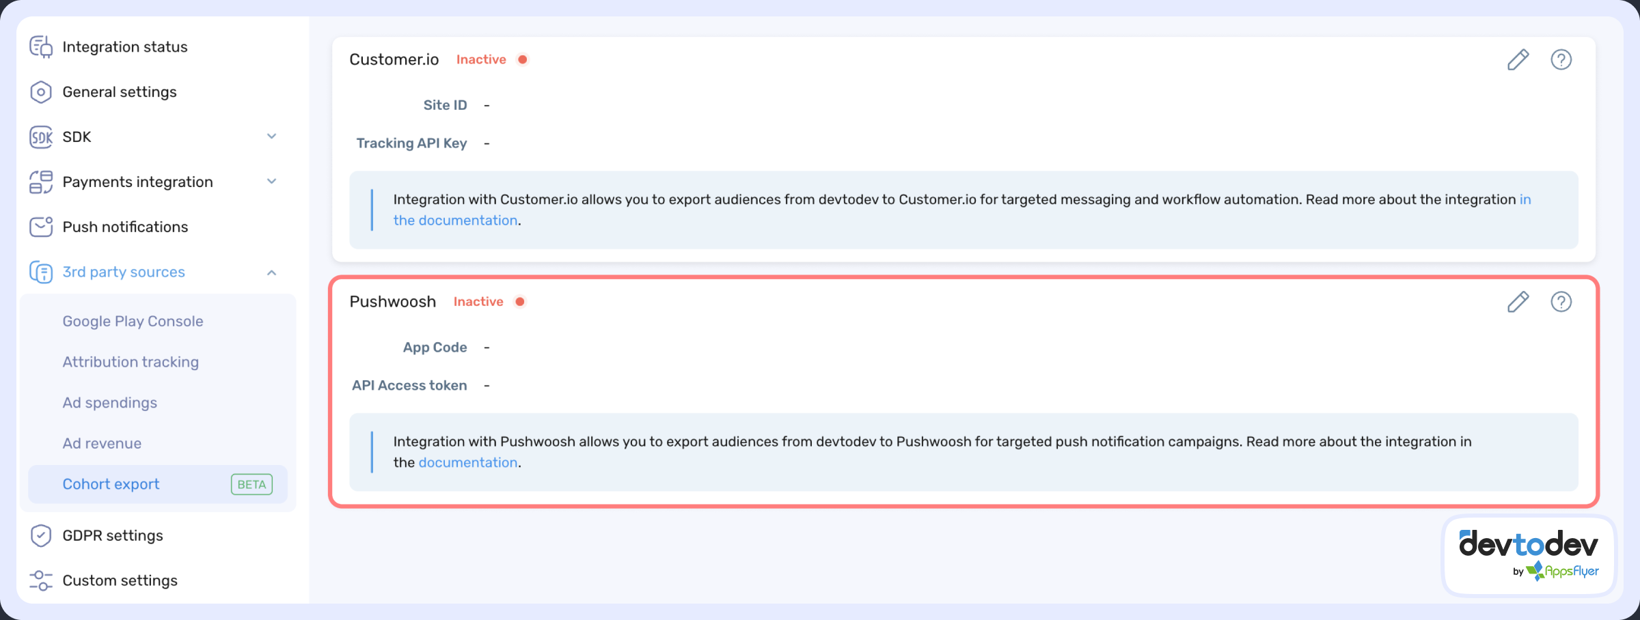Go to Push notifications settings
Image resolution: width=1640 pixels, height=620 pixels.
coord(125,227)
